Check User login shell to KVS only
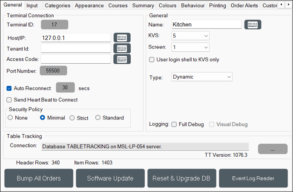The height and width of the screenshot is (192, 293). (x=152, y=59)
